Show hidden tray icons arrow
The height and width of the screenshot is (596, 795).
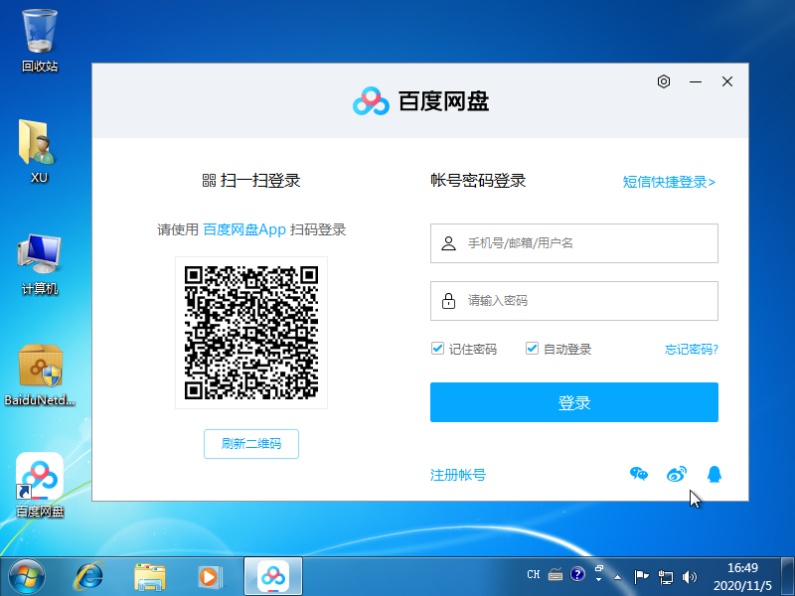coord(618,575)
